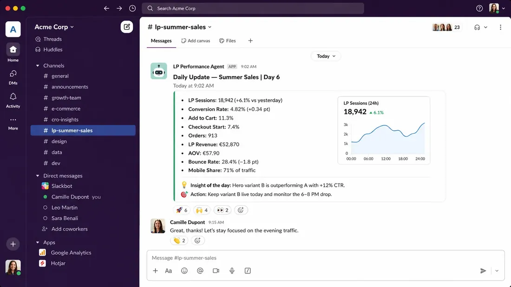Viewport: 511px width, 287px height.
Task: Open emoji picker in message composer
Action: point(184,271)
